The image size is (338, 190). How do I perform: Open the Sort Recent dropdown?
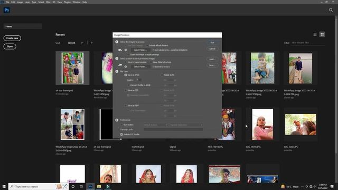(x=75, y=43)
